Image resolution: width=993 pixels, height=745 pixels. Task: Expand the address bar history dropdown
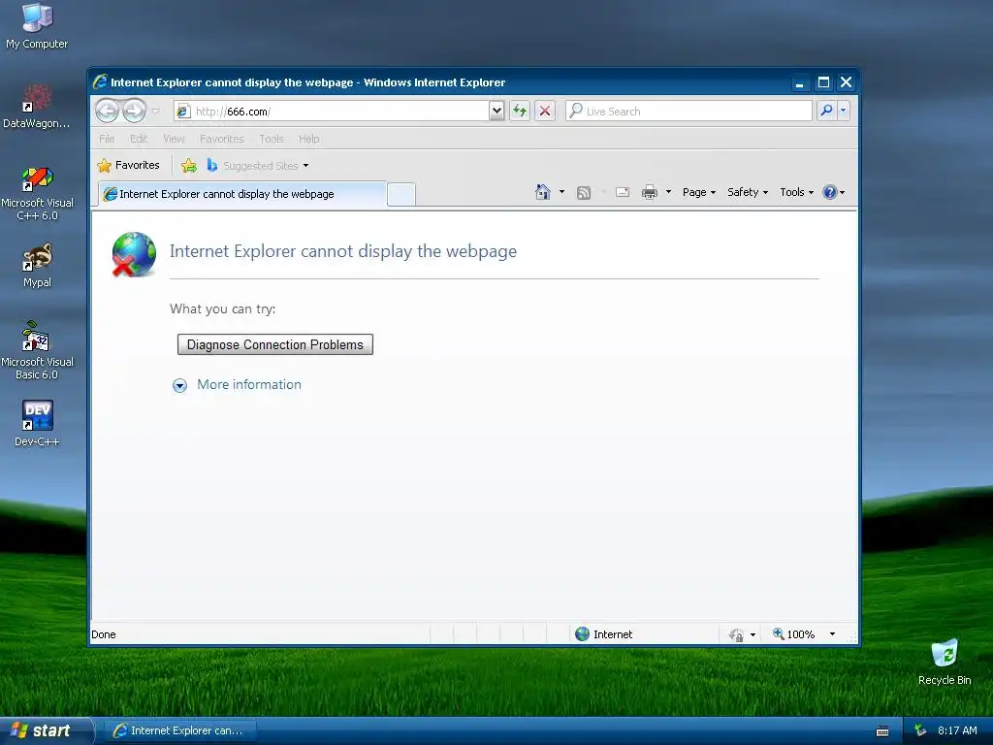point(496,111)
